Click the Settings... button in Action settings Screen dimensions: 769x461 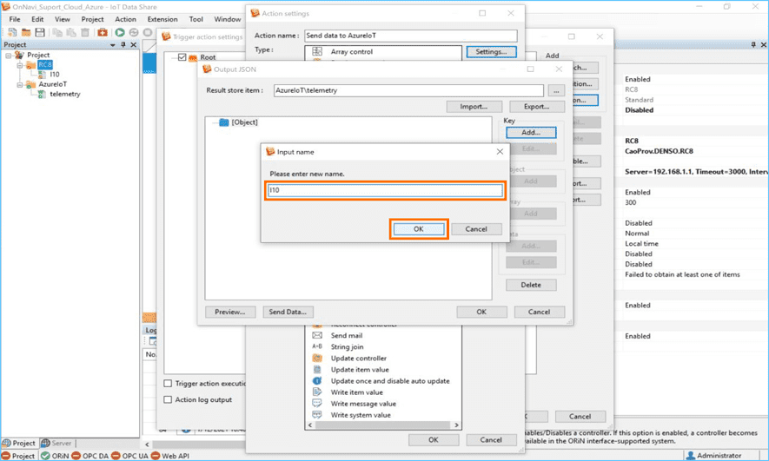click(x=492, y=51)
